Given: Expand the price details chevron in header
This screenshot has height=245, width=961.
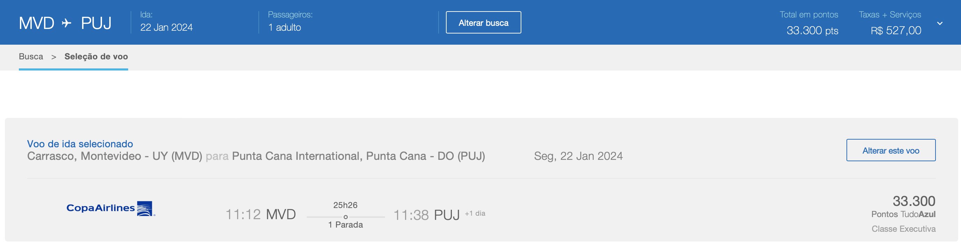Looking at the screenshot, I should (940, 23).
